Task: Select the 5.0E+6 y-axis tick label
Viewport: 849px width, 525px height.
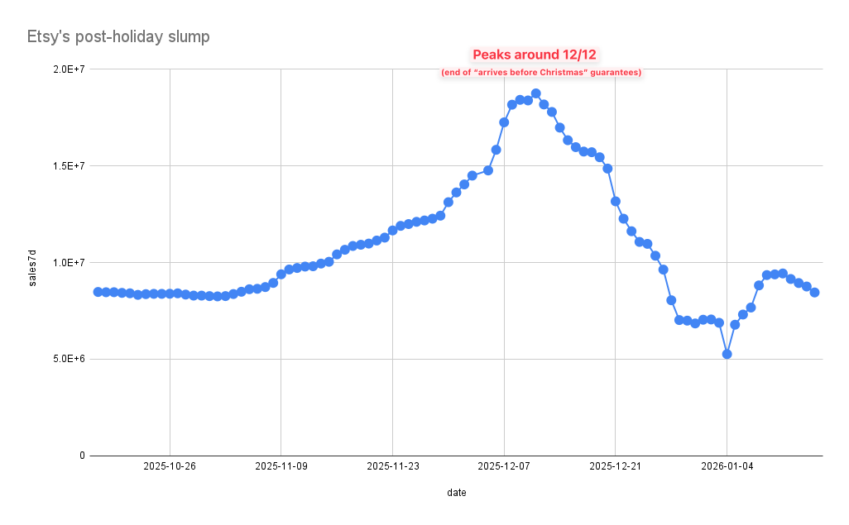Action: click(69, 360)
